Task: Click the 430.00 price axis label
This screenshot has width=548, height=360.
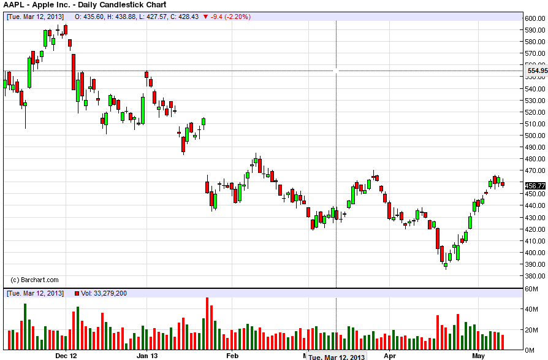Action: coord(535,217)
